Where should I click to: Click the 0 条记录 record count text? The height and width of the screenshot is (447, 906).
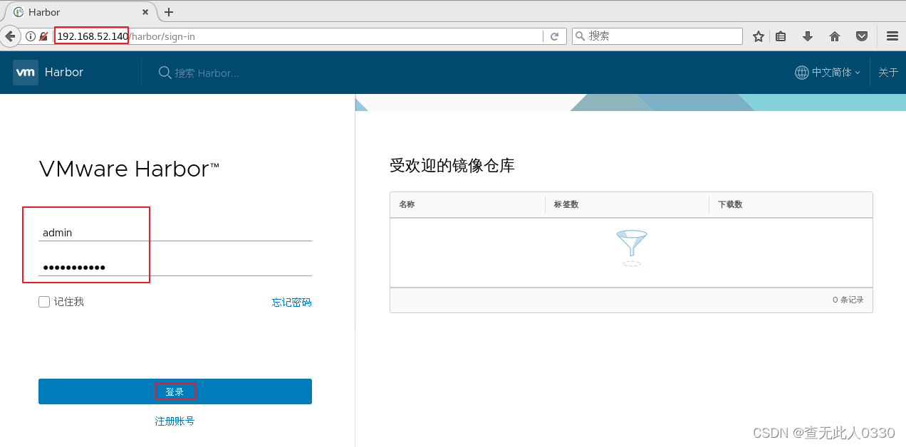(848, 300)
